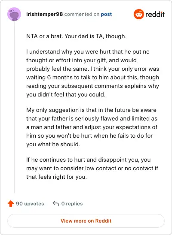Viewport: 172px width, 235px height.
Task: Collapse the comment via the vertical thread line
Action: tap(14, 107)
